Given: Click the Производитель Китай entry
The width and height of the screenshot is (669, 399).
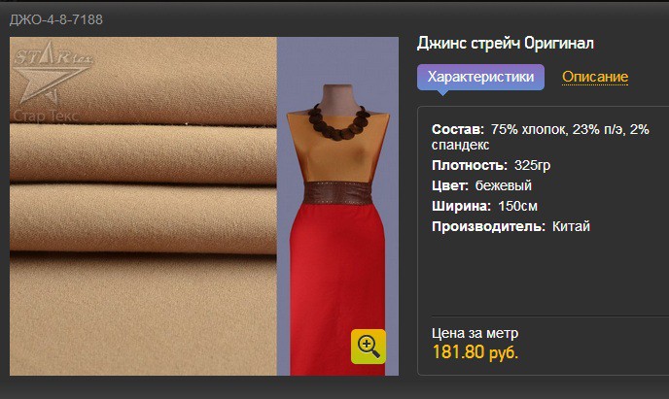Looking at the screenshot, I should (x=511, y=226).
